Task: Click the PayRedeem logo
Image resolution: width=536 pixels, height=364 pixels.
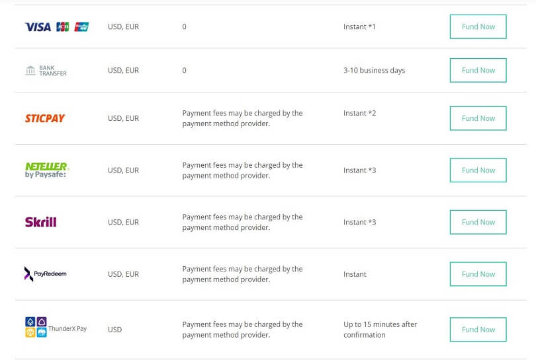Action: [46, 274]
